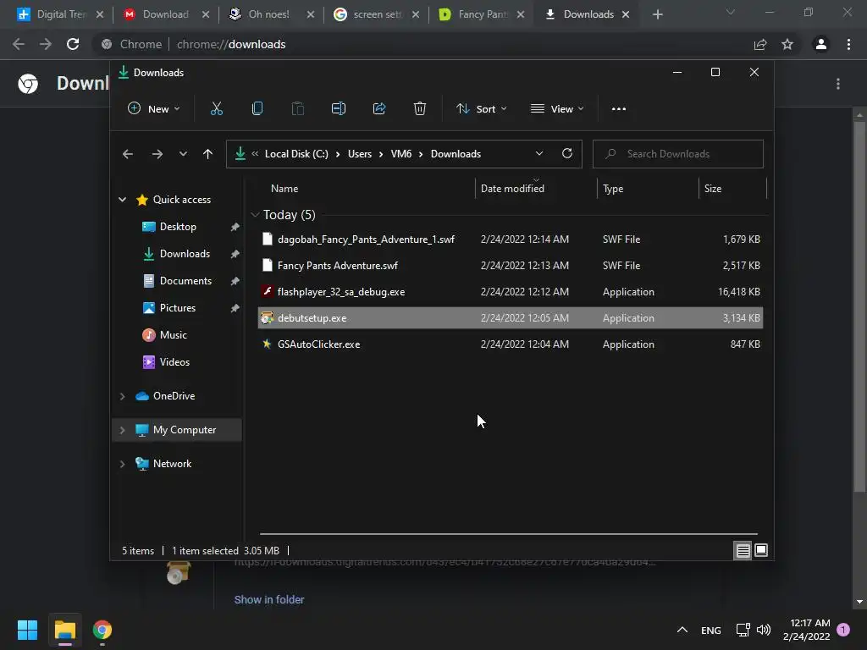Image resolution: width=867 pixels, height=650 pixels.
Task: Collapse the Quick access tree
Action: coord(122,200)
